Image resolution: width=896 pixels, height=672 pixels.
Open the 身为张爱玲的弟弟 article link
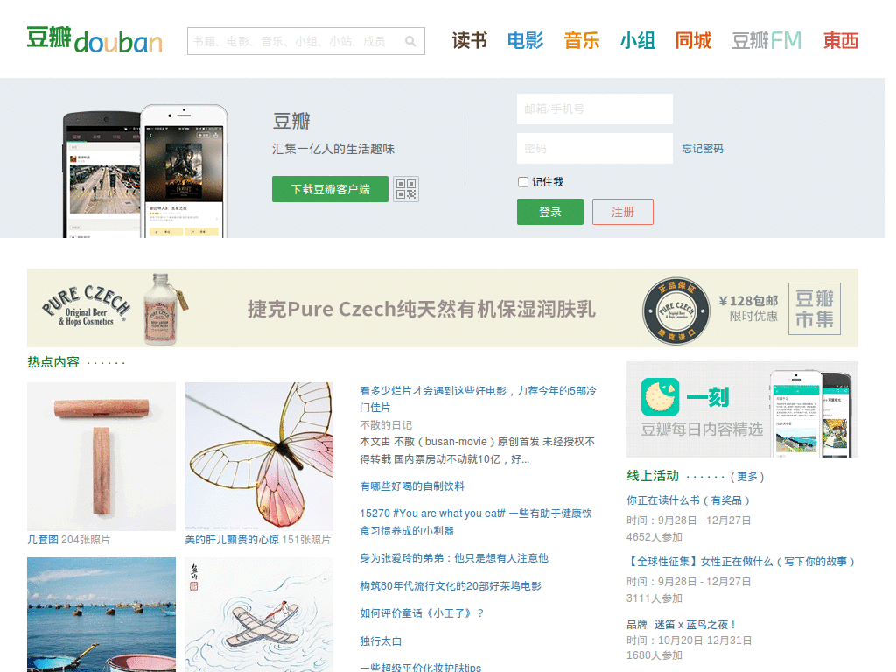(x=454, y=557)
